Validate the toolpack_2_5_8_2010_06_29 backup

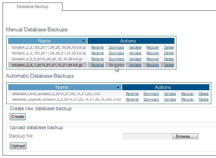click(x=135, y=59)
